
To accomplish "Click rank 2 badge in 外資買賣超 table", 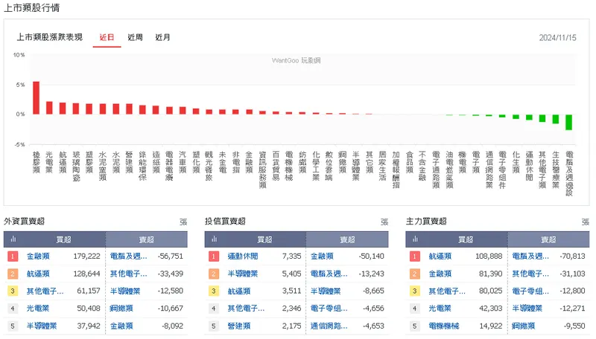I will pyautogui.click(x=13, y=274).
